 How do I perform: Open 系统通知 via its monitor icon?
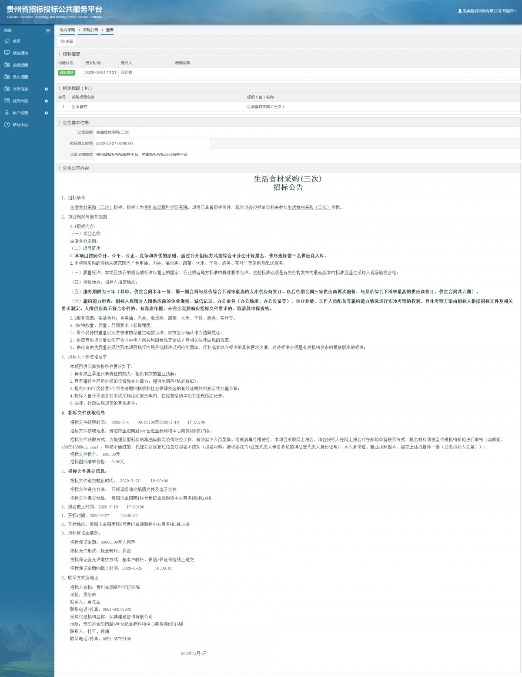7,53
